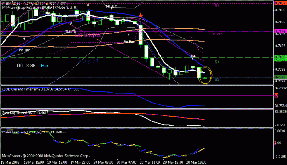Click the -0.0105 momentum scale value
Image resolution: width=287 pixels, height=165 pixels.
(280, 157)
